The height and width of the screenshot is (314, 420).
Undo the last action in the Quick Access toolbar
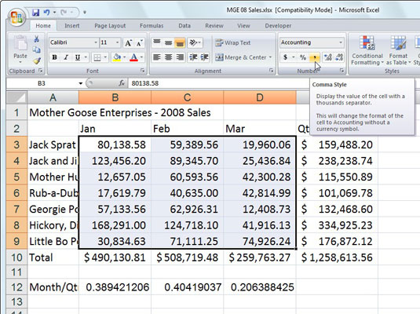[46, 13]
